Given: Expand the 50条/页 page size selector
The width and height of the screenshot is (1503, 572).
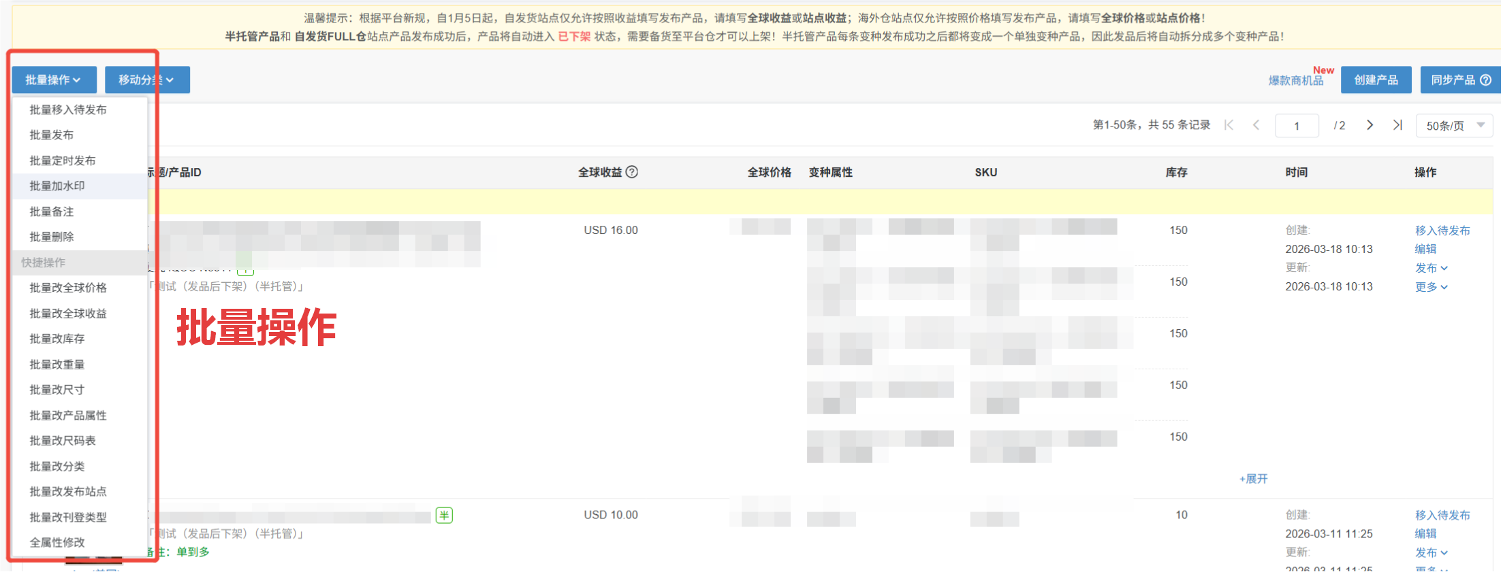Looking at the screenshot, I should point(1454,126).
